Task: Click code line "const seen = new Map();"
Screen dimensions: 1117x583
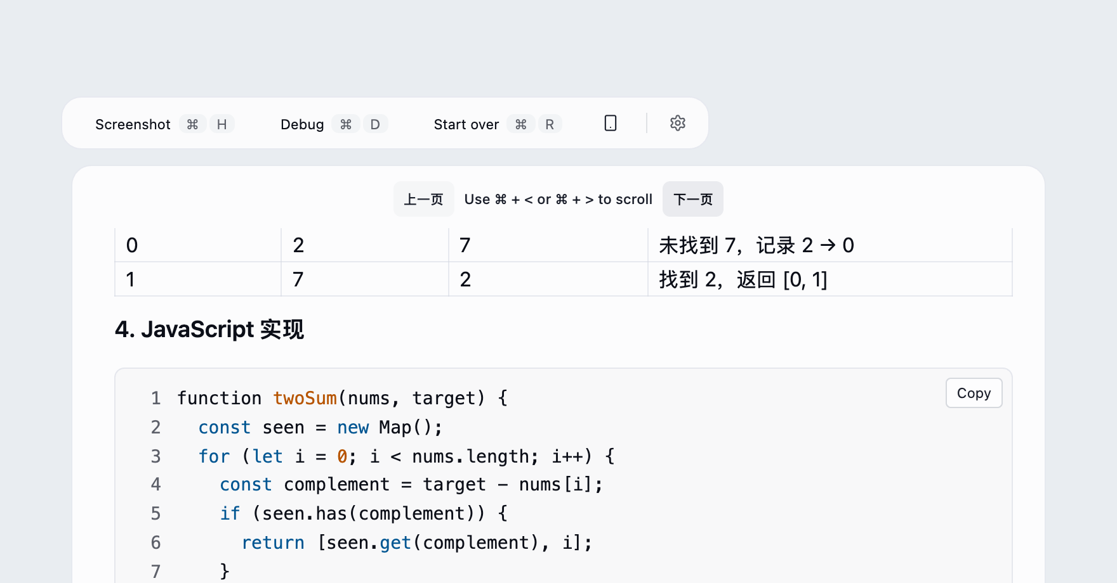Action: pos(321,427)
